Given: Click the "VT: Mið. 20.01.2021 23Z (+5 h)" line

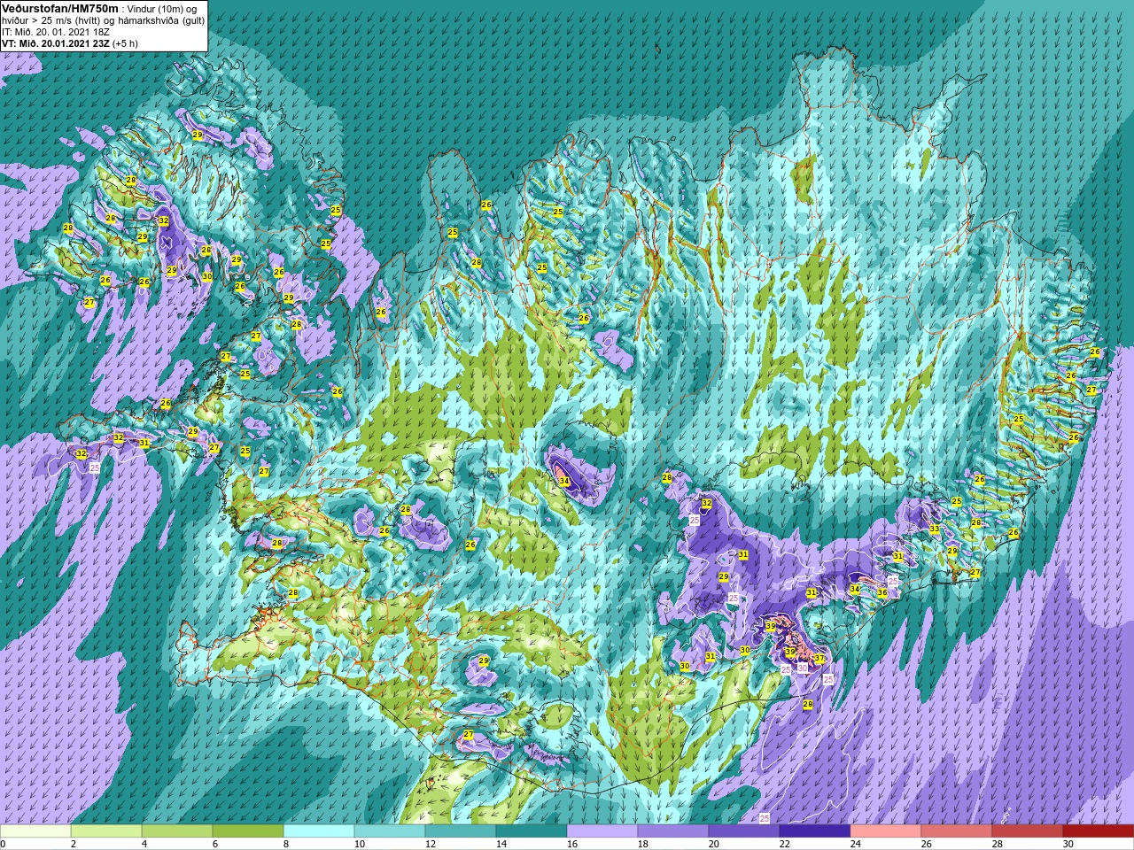Looking at the screenshot, I should [x=70, y=43].
